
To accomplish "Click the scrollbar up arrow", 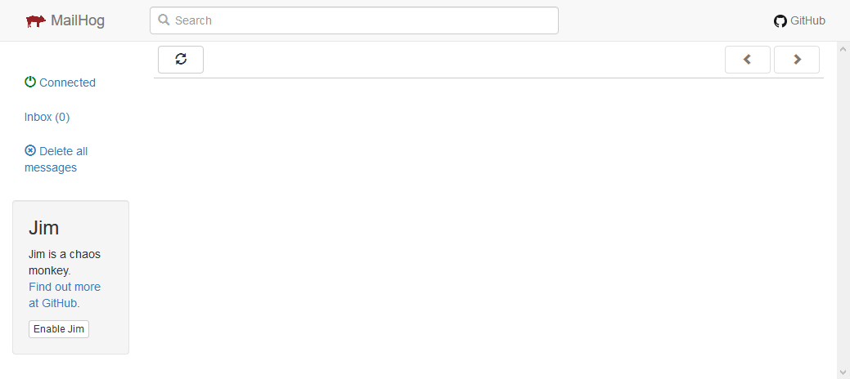I will pos(843,49).
